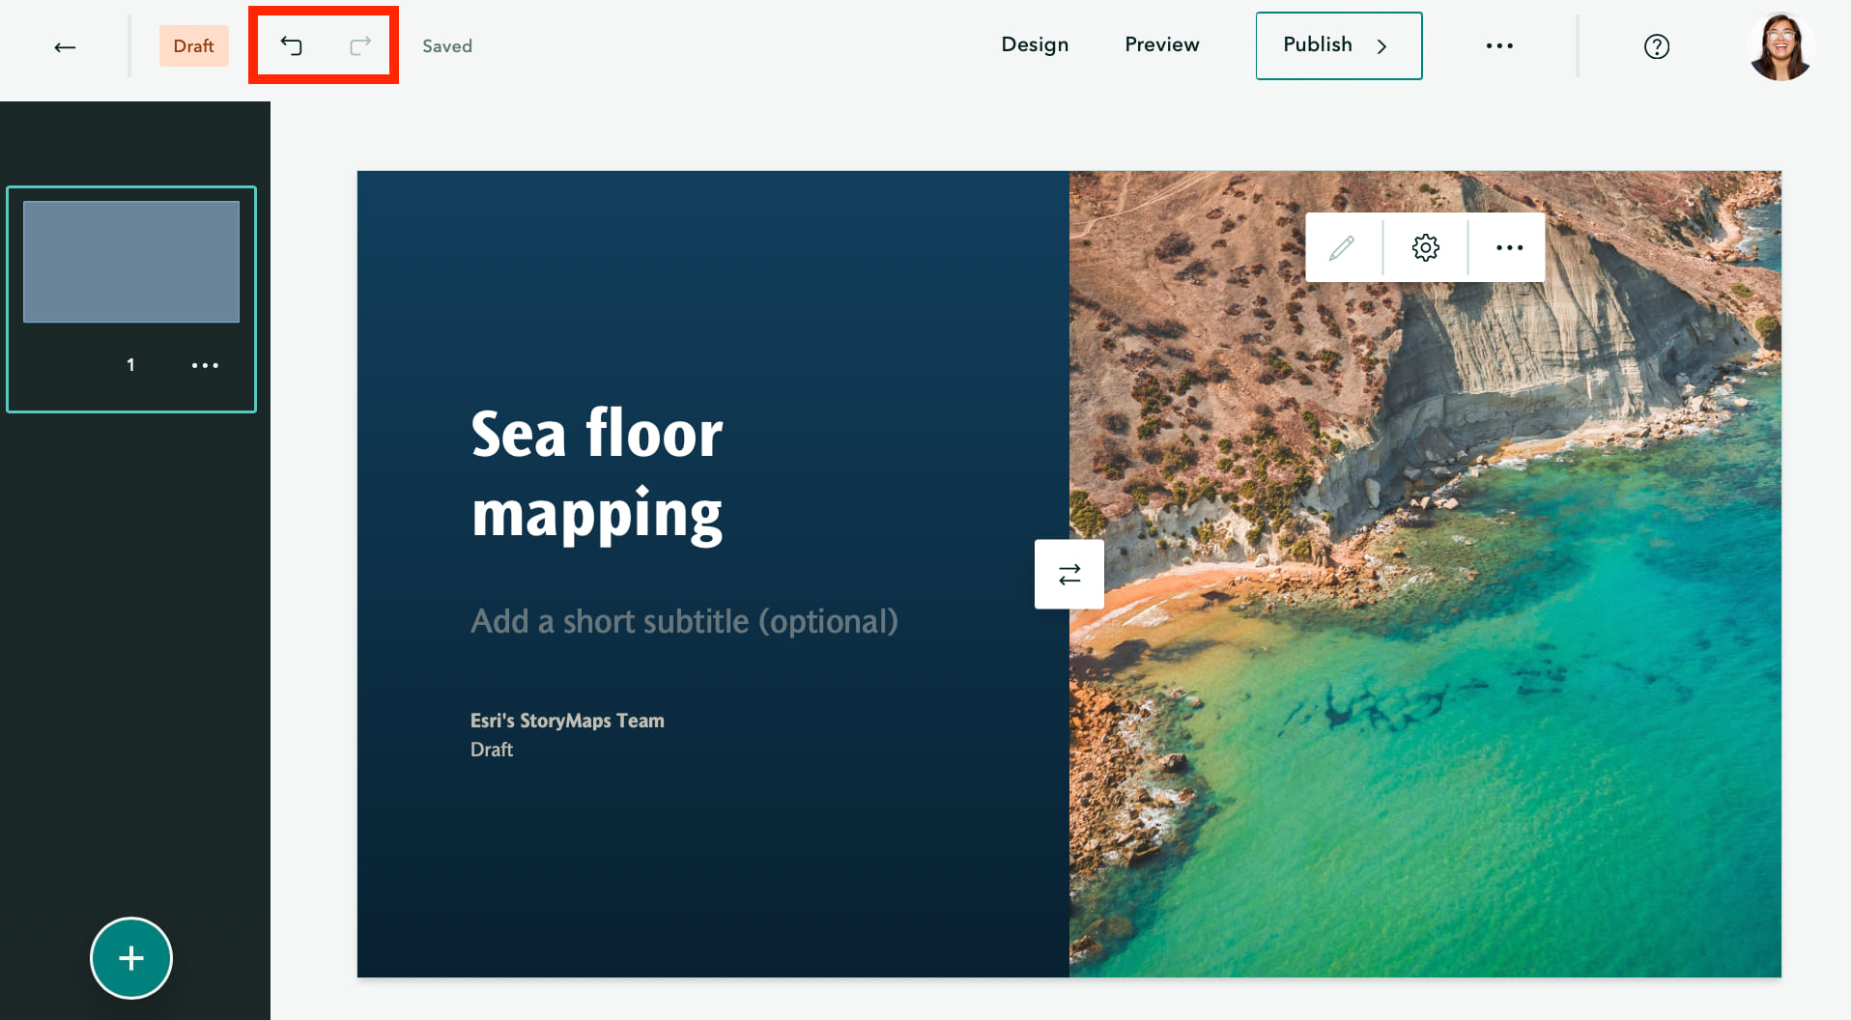Add a new slide

[x=131, y=958]
